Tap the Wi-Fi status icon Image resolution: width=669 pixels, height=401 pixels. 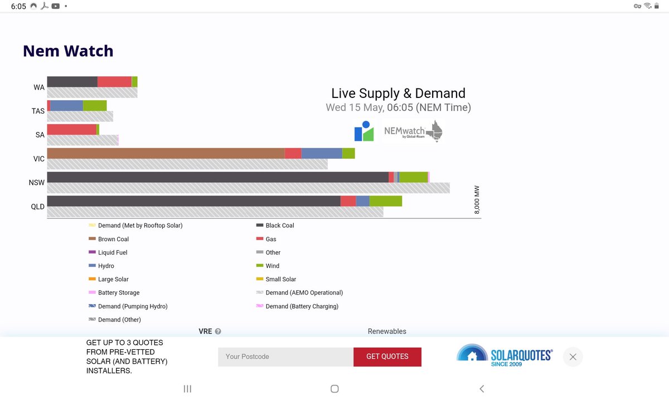(647, 6)
